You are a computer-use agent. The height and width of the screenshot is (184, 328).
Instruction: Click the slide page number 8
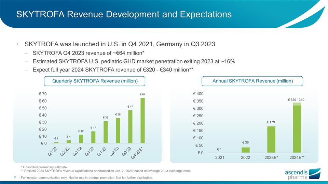[15, 177]
